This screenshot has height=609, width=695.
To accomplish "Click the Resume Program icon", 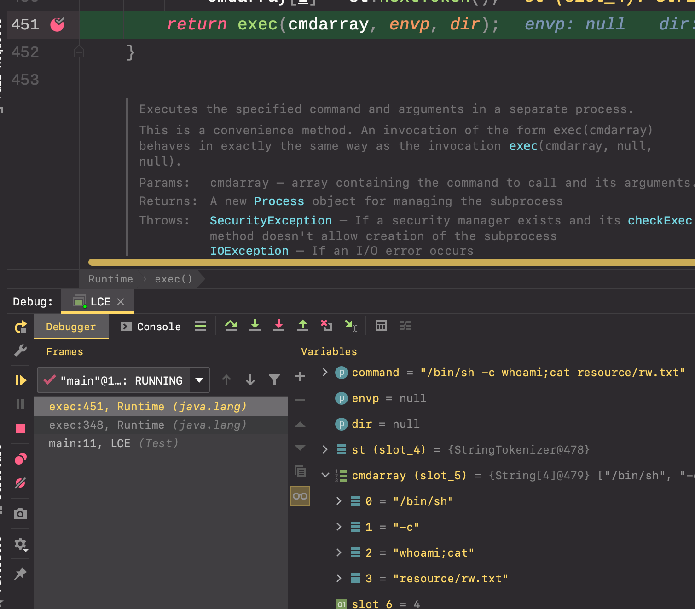I will click(x=20, y=380).
